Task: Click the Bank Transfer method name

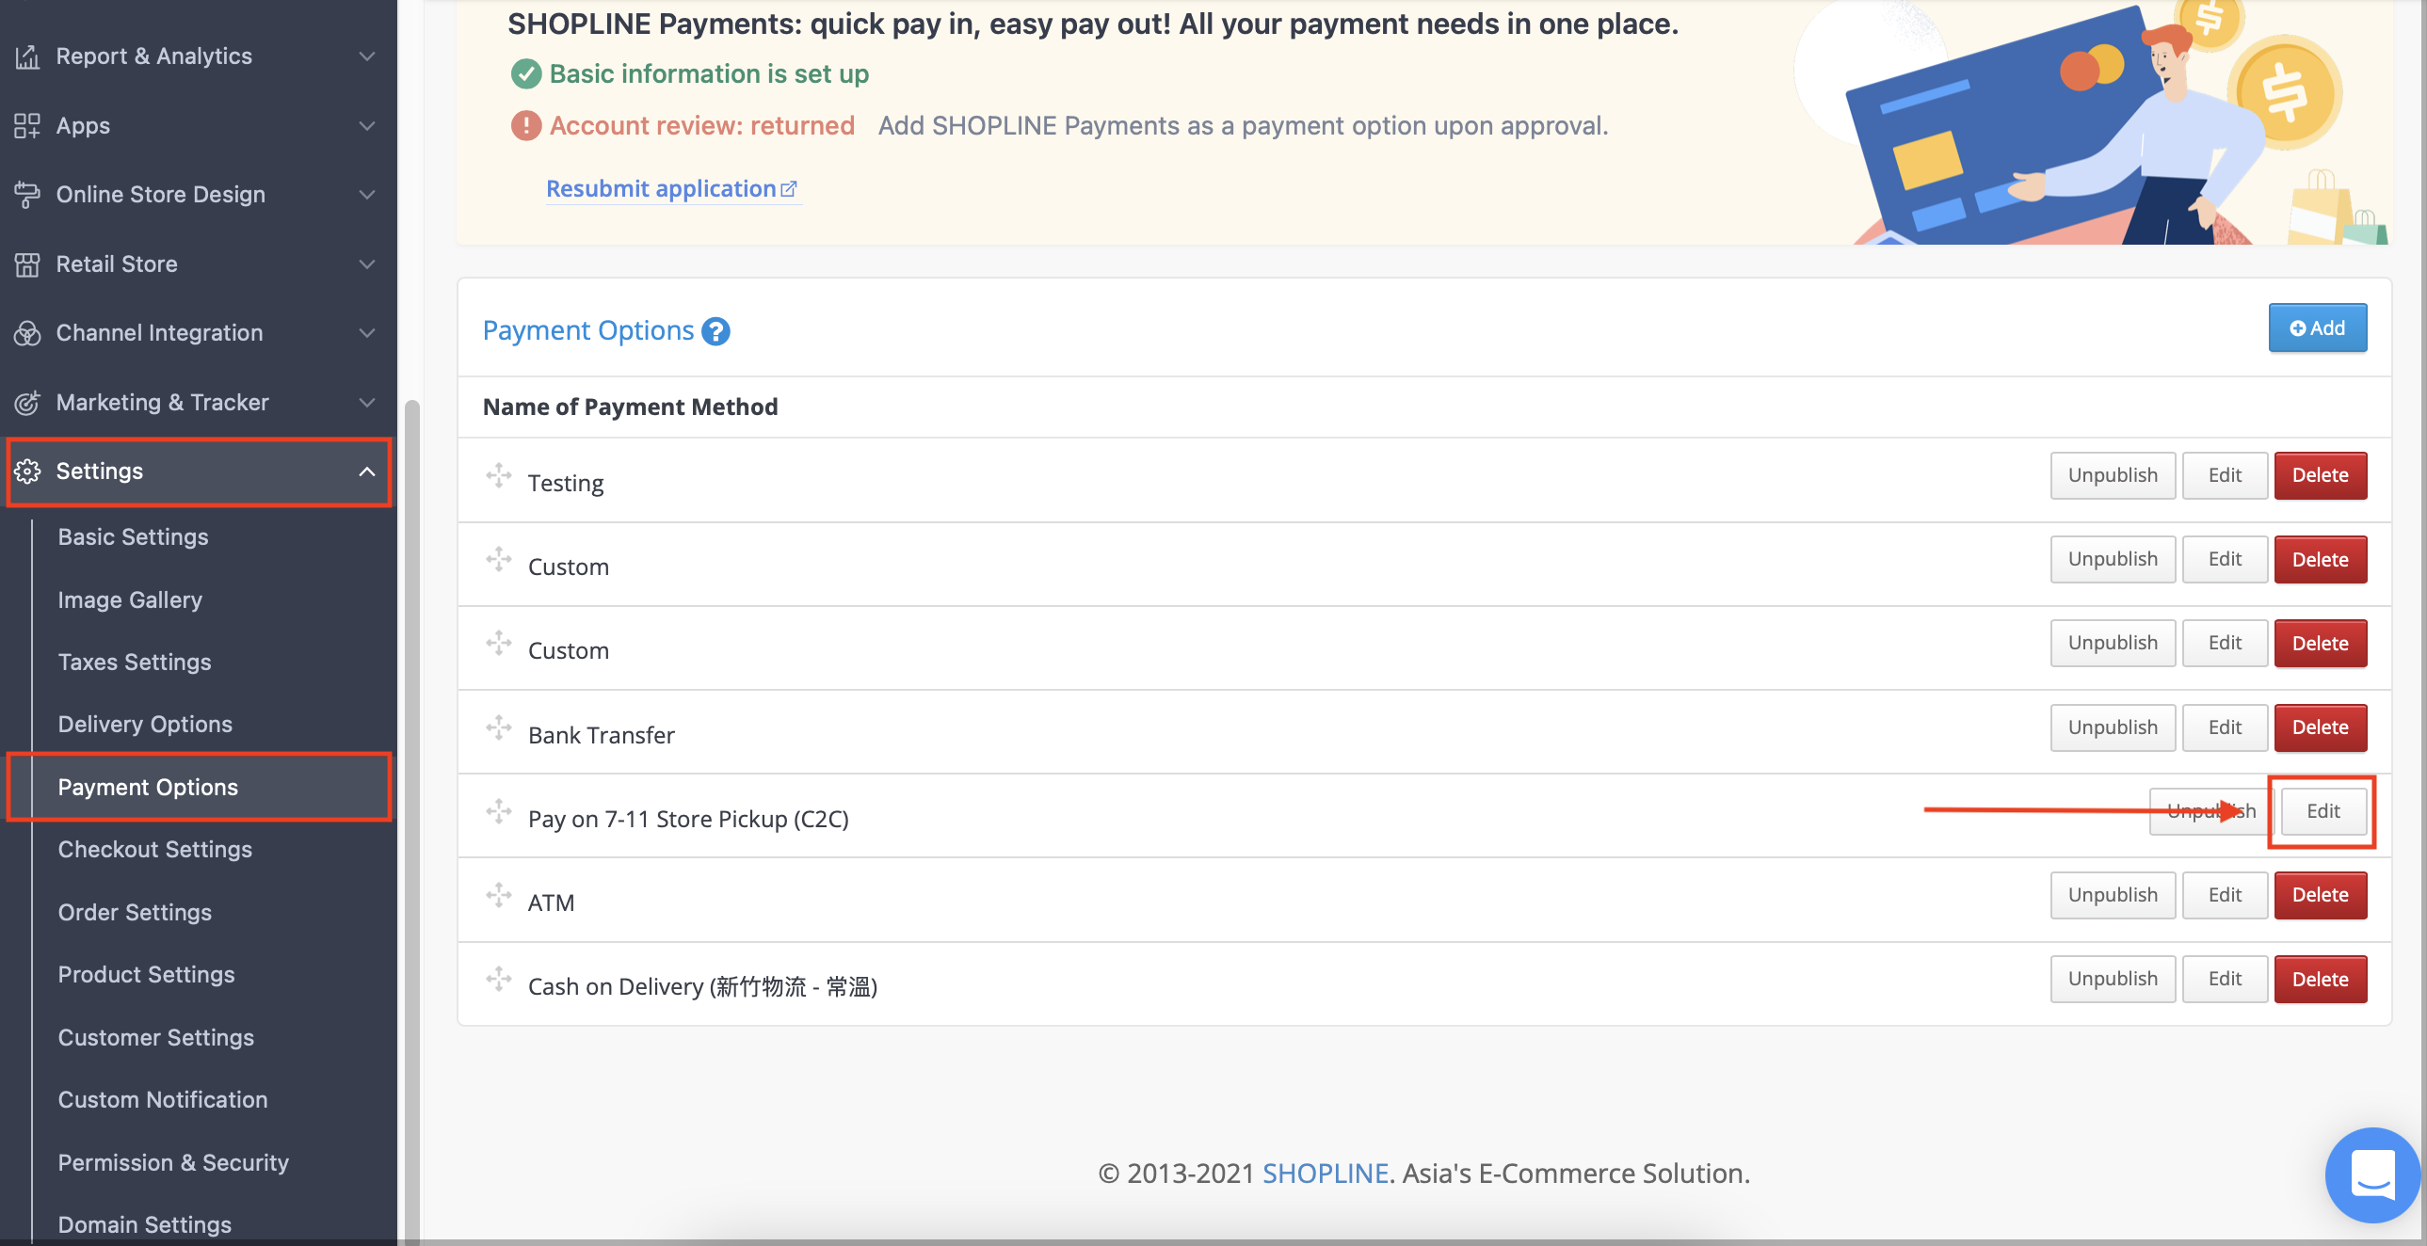Action: coord(601,735)
